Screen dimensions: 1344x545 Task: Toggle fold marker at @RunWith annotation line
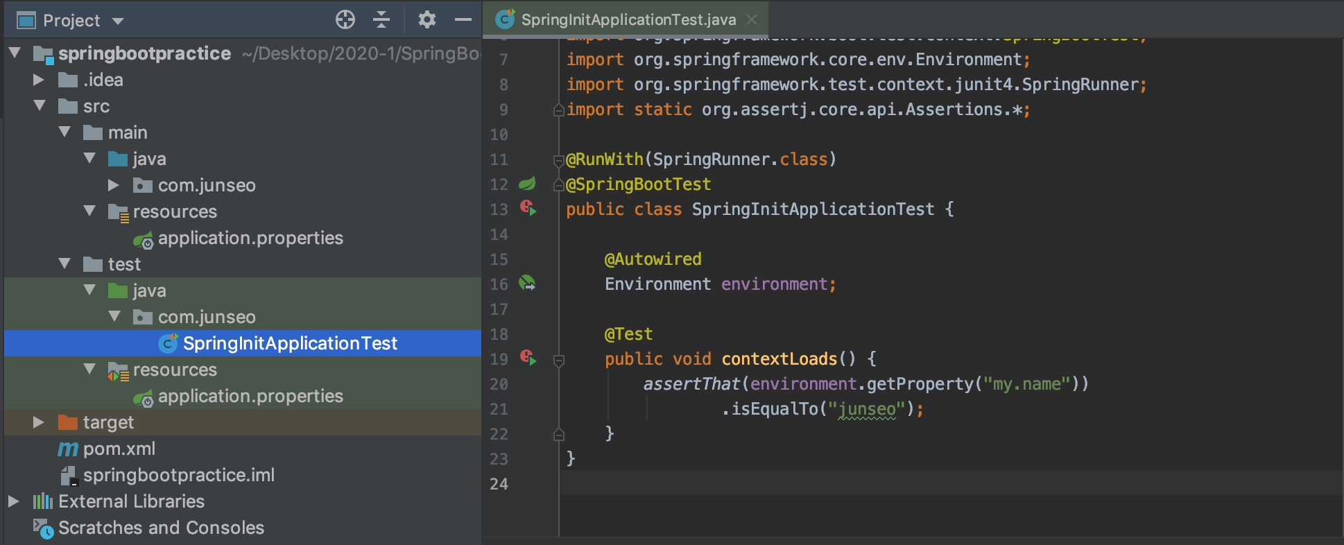pos(558,161)
